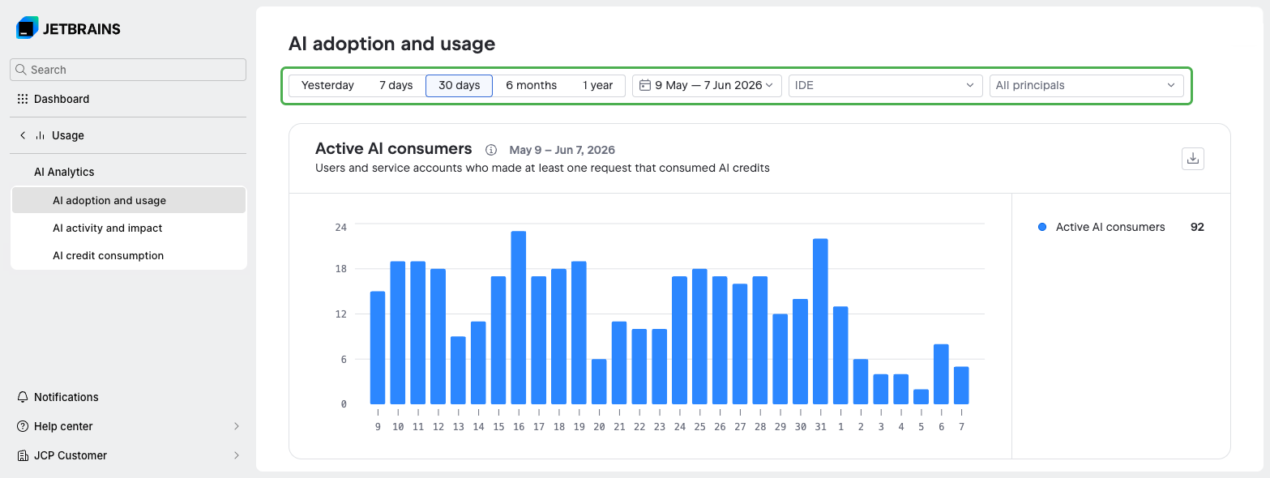Click the total value 92 in legend
Screen dimensions: 1270x478
click(x=1197, y=227)
